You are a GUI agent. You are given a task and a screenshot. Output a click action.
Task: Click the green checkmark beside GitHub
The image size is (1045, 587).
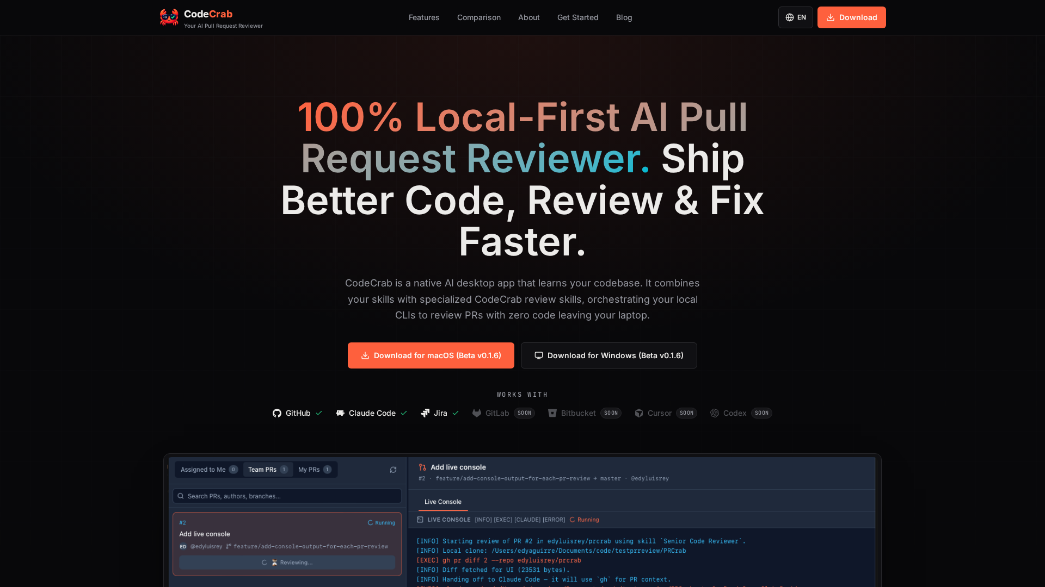319,413
